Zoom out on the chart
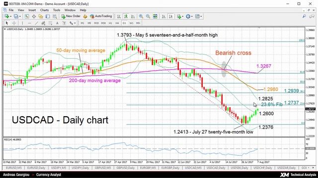The height and width of the screenshot is (178, 318). 148,16
